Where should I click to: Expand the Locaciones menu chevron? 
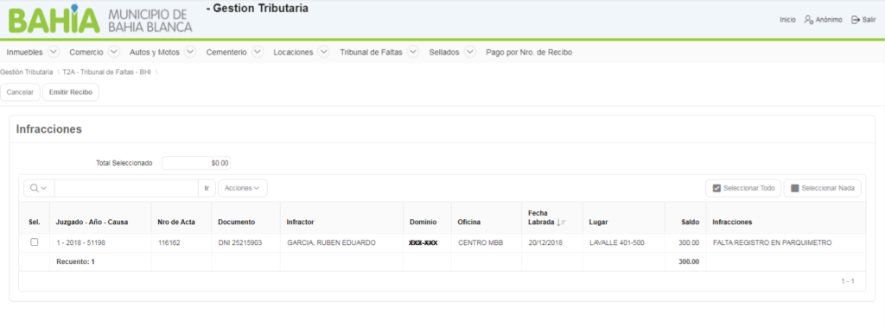(323, 52)
